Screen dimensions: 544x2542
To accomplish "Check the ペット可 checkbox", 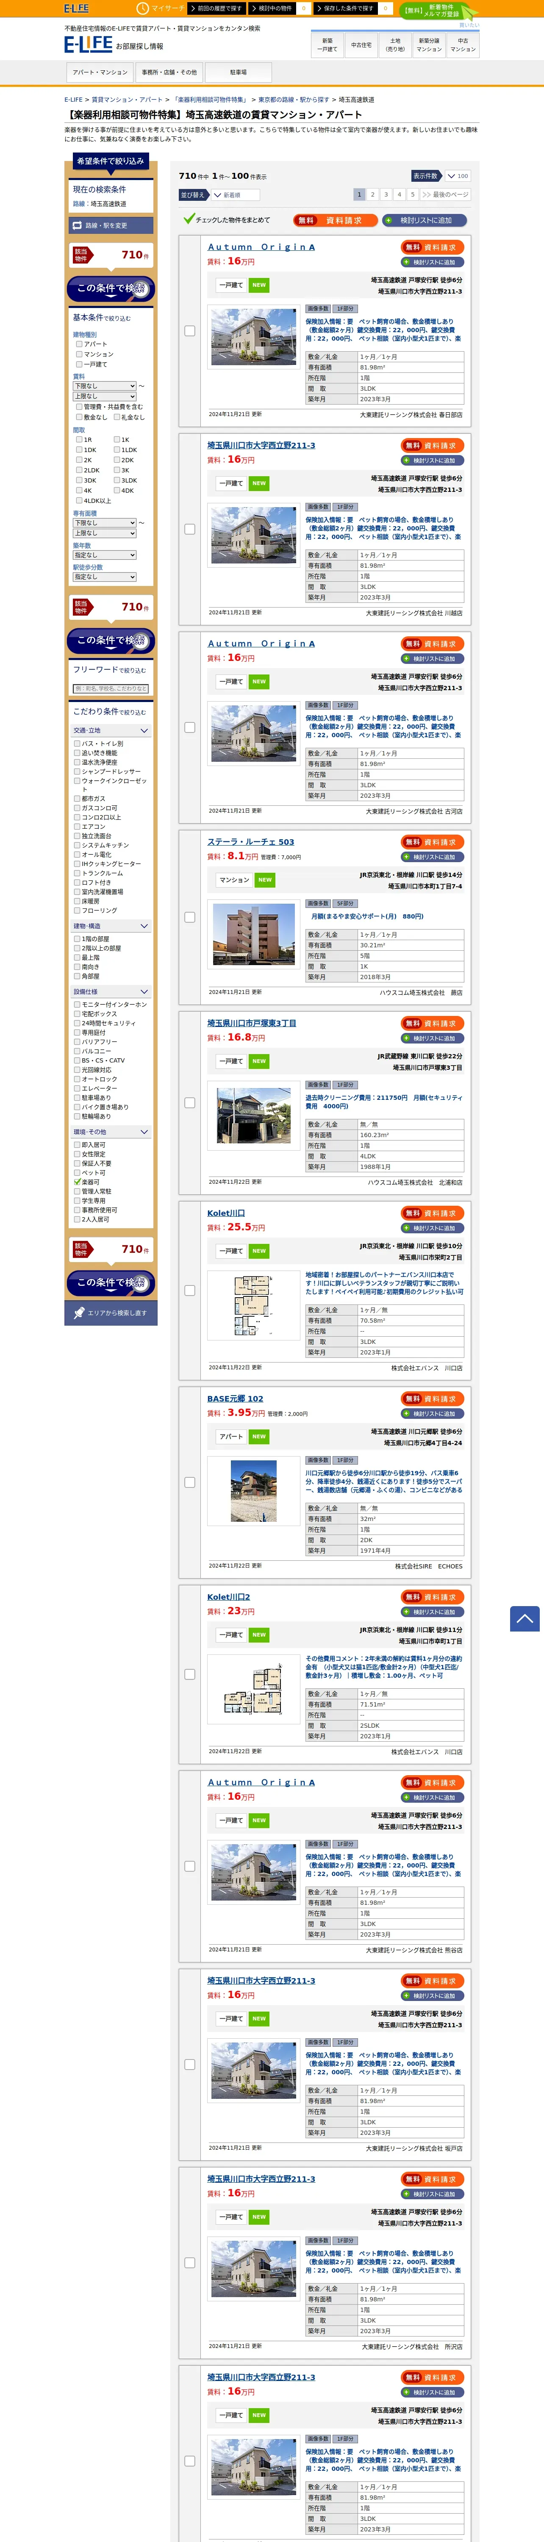I will tap(77, 1172).
